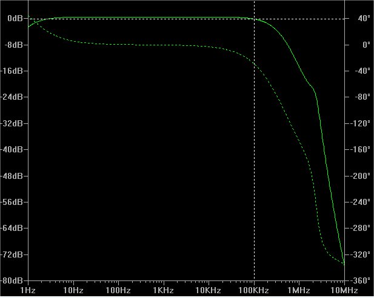Click the -80° phase axis label
Viewport: 374px width, 298px height.
[362, 97]
